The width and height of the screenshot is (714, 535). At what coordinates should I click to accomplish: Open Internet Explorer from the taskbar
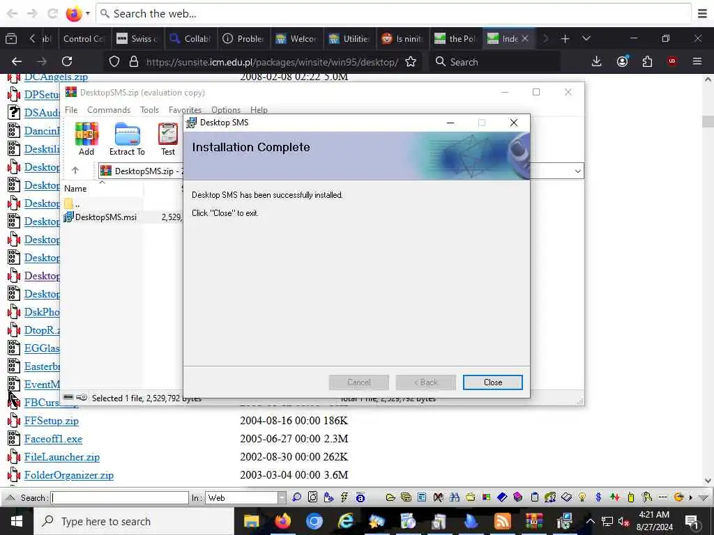click(346, 521)
